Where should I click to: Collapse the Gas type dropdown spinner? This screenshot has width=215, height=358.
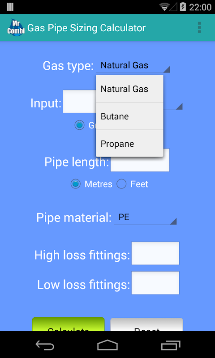pos(133,66)
